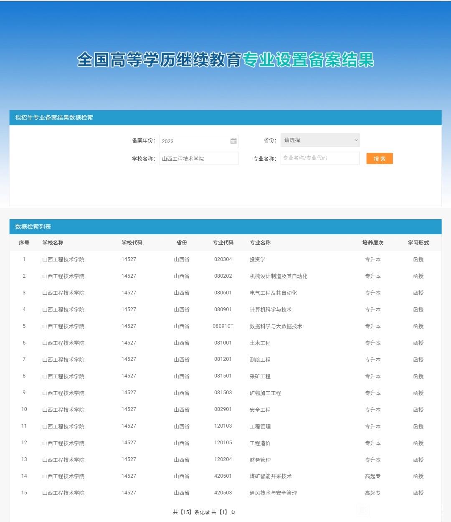Click major code 120103
Screen dimensions: 451x522
pyautogui.click(x=223, y=426)
